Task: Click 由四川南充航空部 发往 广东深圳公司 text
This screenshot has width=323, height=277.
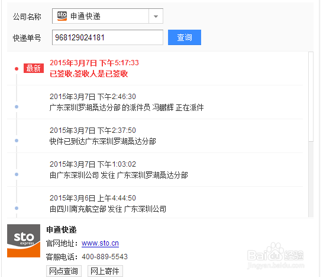Action: coord(108,209)
